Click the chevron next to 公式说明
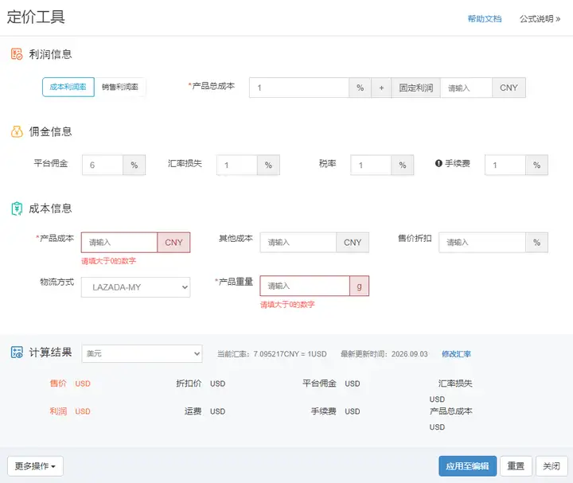 coord(558,19)
